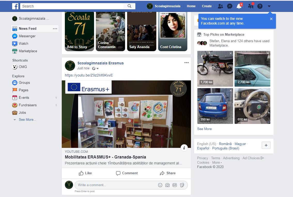Open the Scoalagimnaziala profile in left sidebar
The width and height of the screenshot is (293, 197).
31,19
